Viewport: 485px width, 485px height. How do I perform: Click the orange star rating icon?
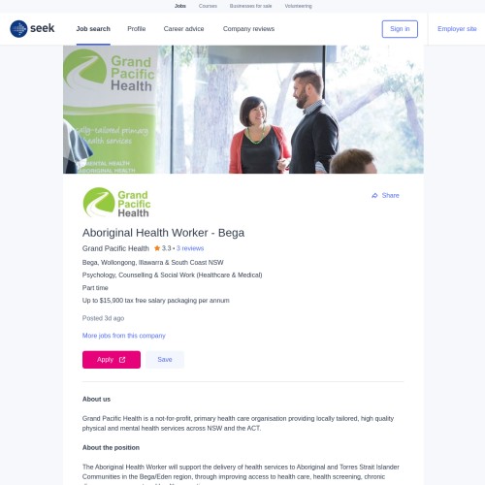[157, 248]
